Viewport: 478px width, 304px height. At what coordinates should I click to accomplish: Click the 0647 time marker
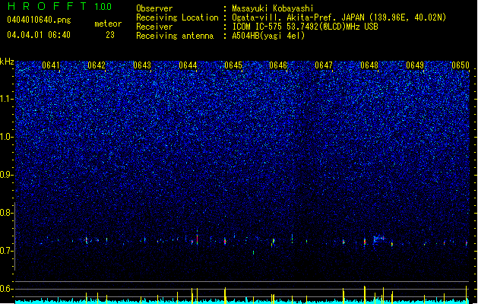coord(324,65)
